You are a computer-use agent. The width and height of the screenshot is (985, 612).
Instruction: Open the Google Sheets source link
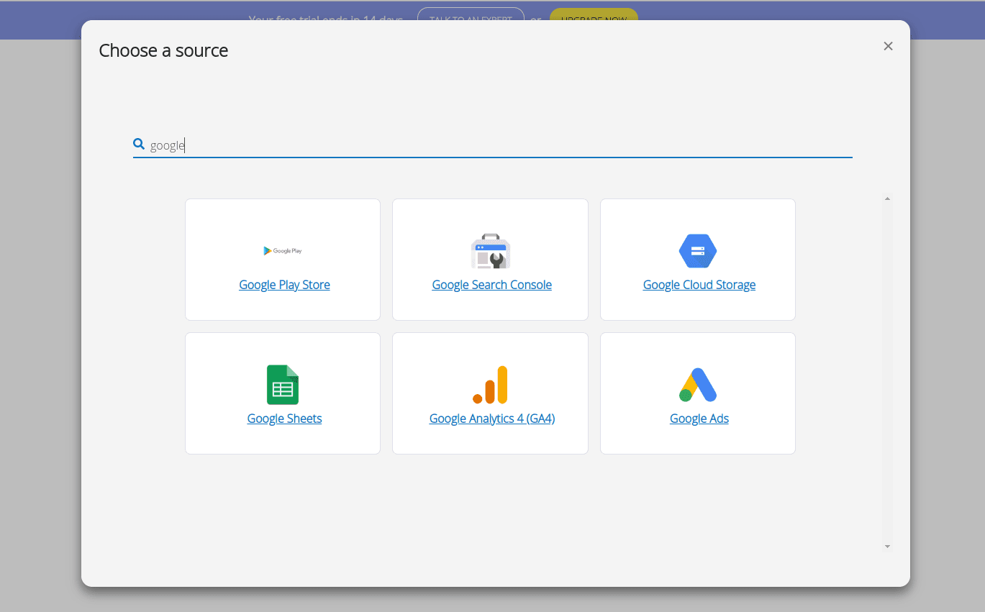click(x=284, y=418)
